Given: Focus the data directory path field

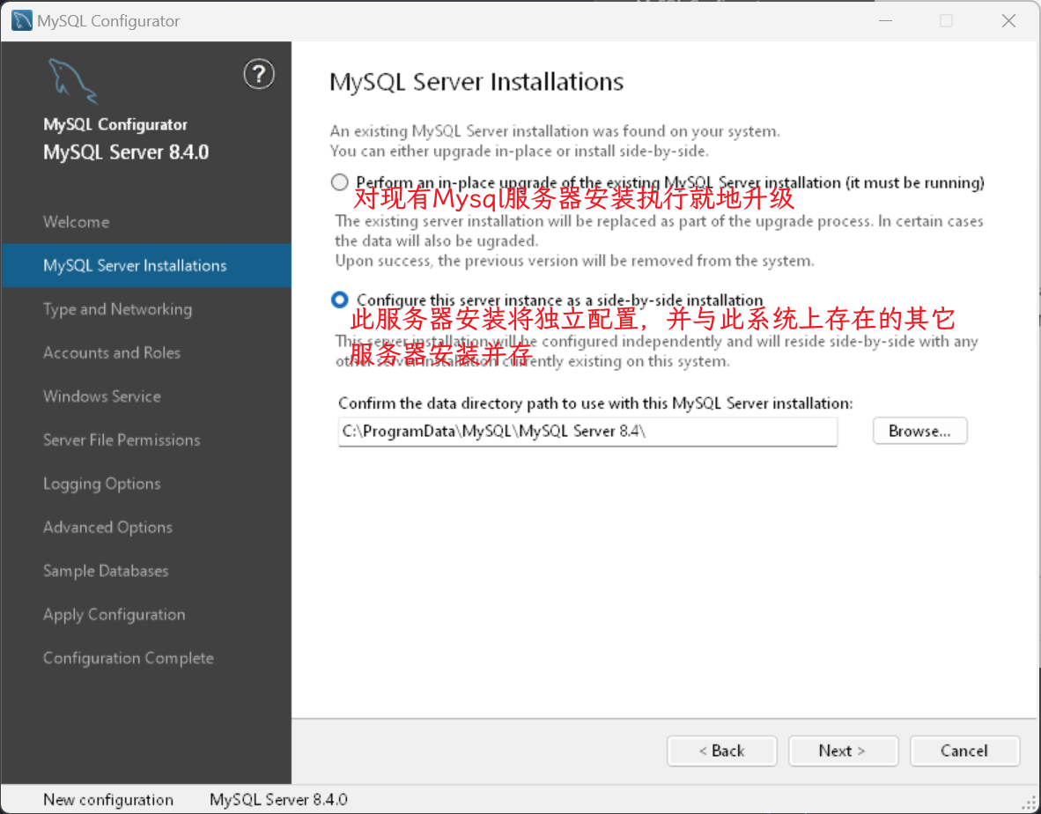Looking at the screenshot, I should click(587, 432).
